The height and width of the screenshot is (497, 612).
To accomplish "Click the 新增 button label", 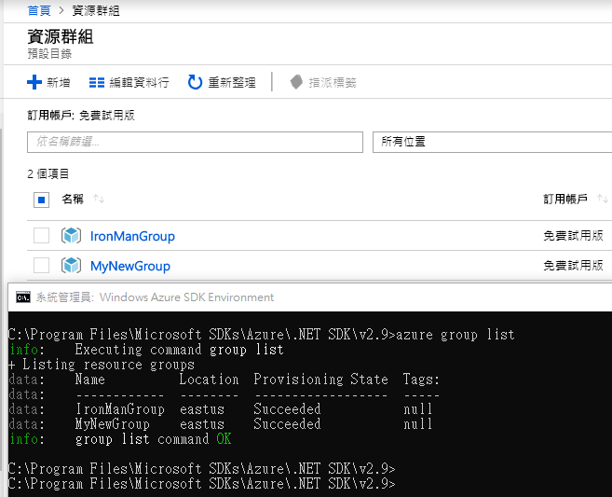I will point(59,82).
